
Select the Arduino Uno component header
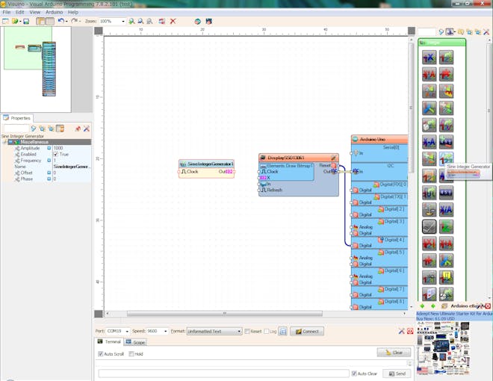(379, 139)
